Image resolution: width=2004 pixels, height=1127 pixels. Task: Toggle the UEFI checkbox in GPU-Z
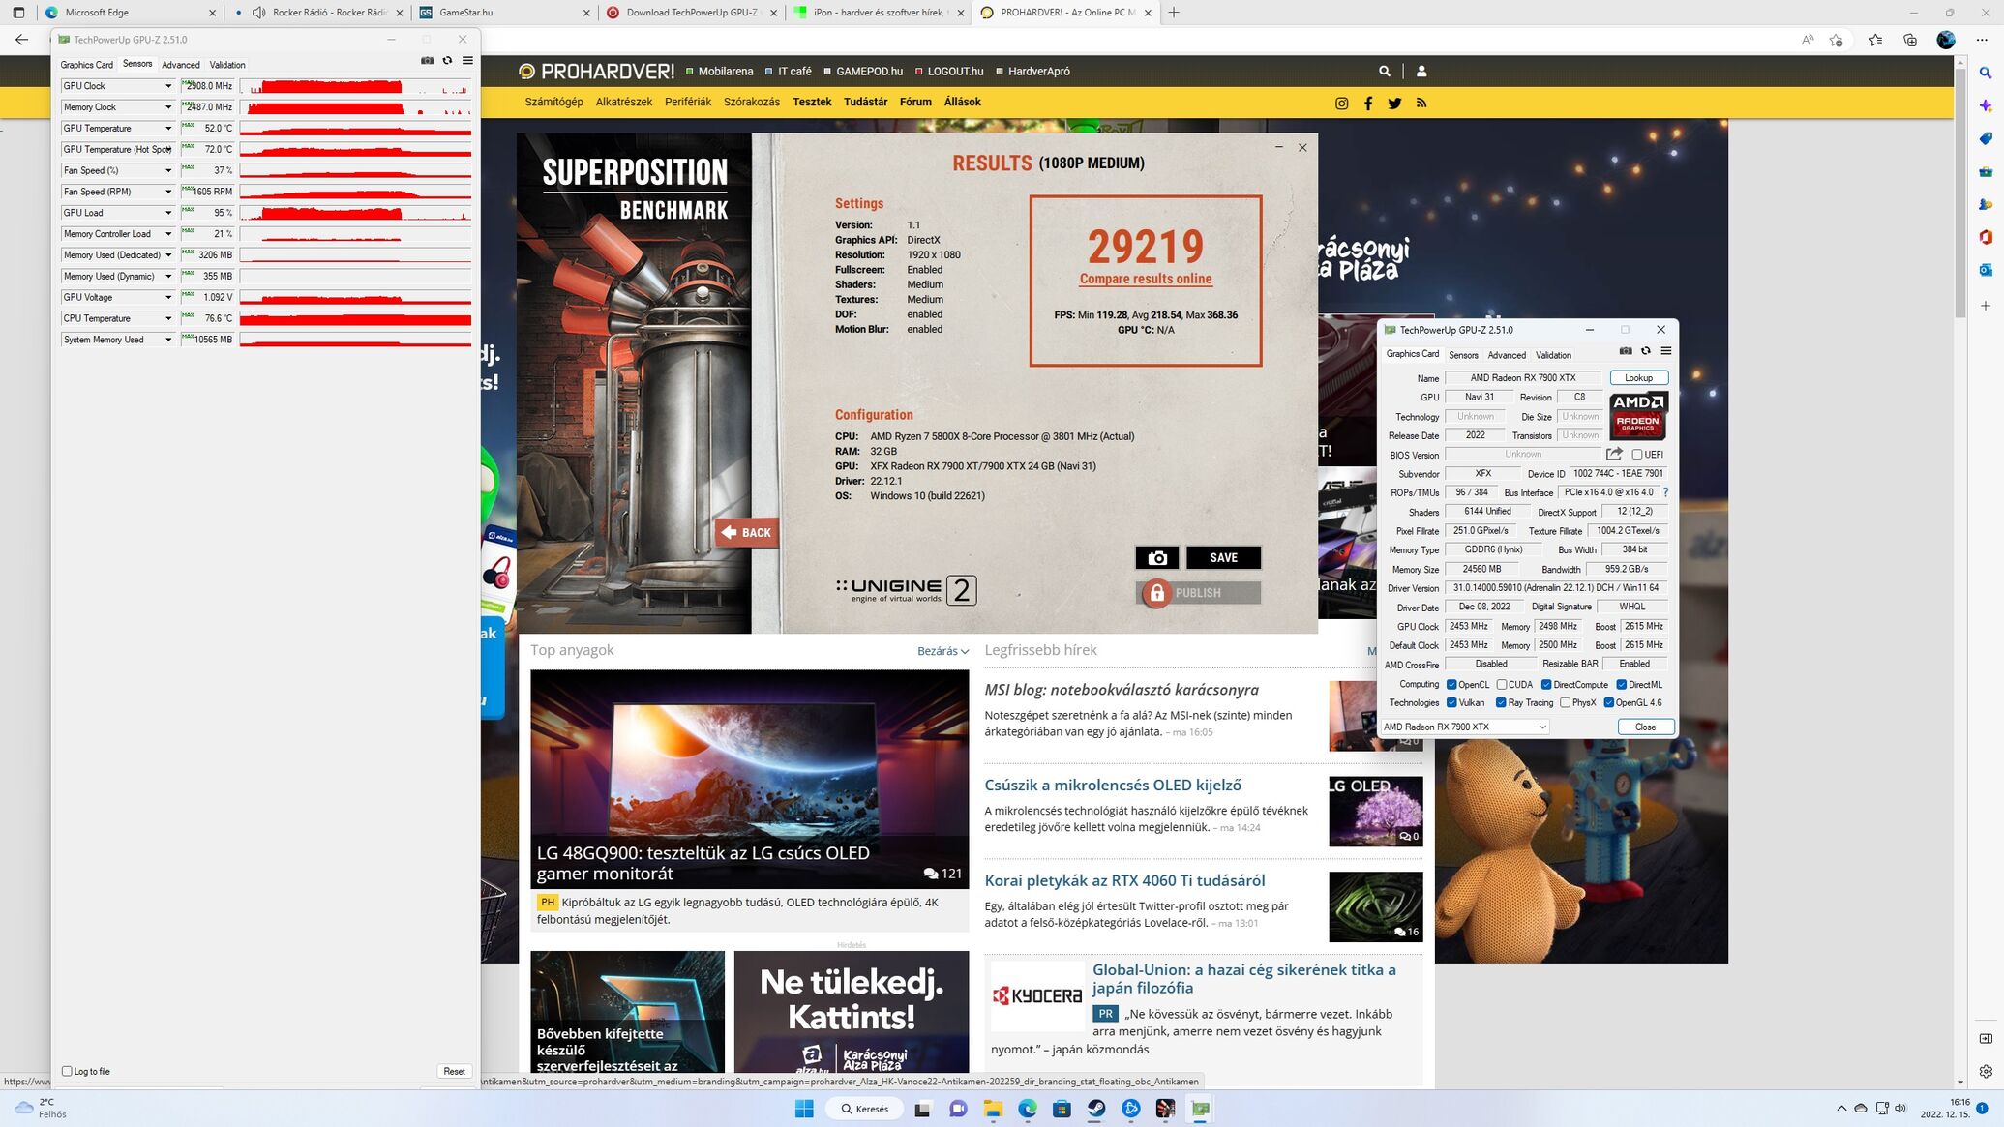1637,455
